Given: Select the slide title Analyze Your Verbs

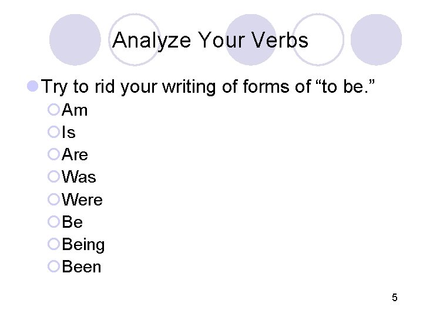Looking at the screenshot, I should [210, 41].
